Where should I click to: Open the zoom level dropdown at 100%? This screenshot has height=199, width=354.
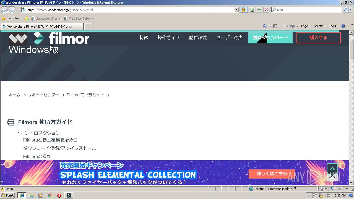pos(347,189)
